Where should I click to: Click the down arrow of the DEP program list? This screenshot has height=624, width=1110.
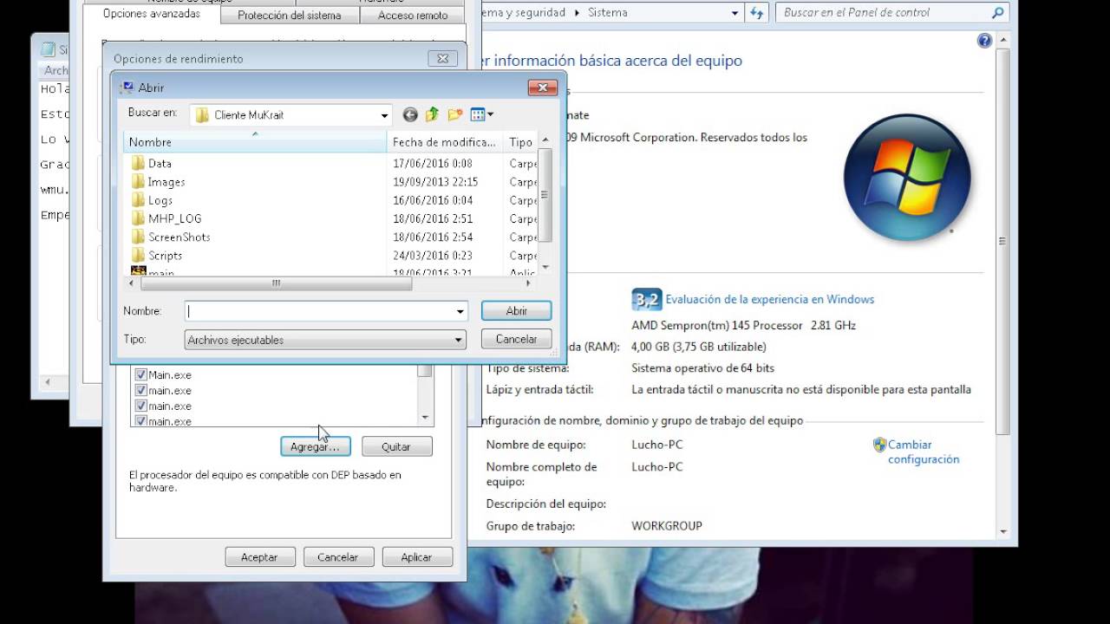[x=425, y=418]
